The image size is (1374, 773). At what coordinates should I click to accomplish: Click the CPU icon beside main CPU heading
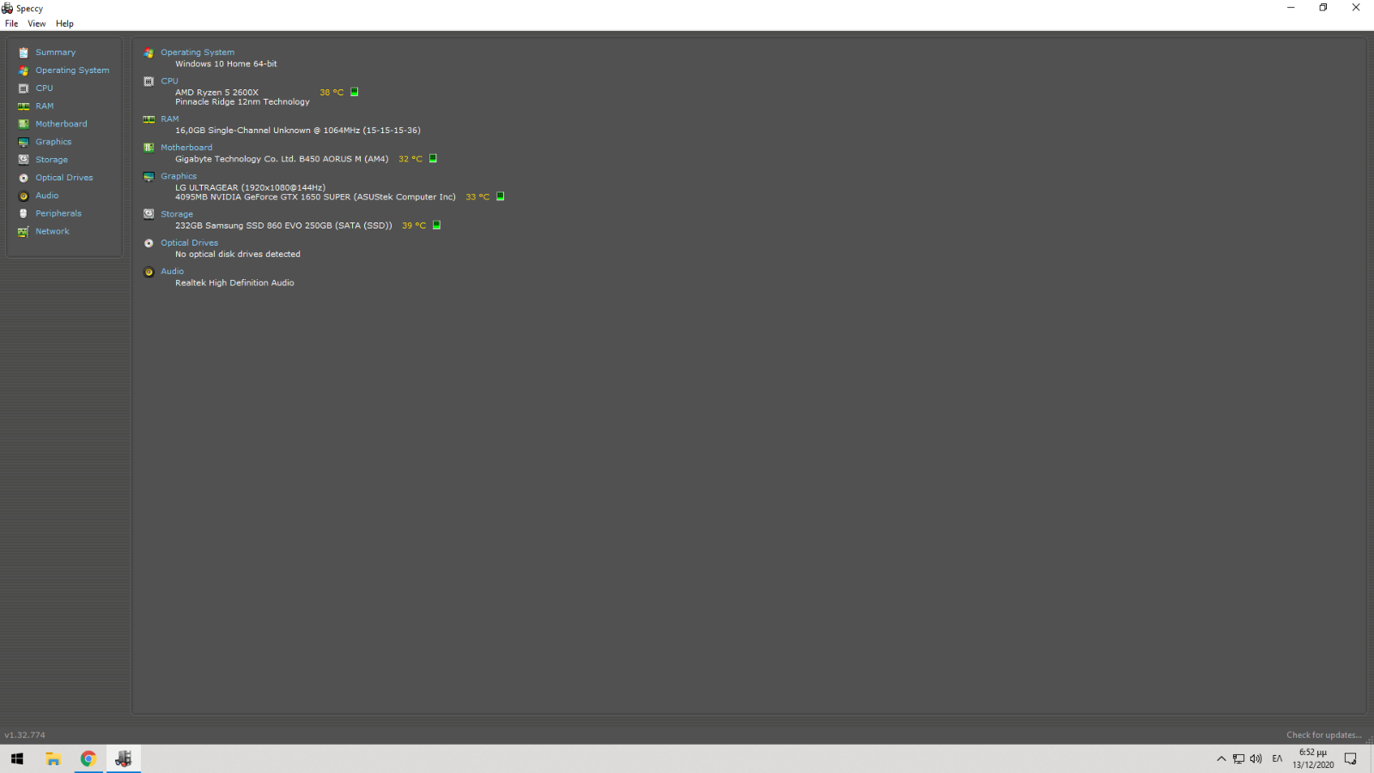click(149, 82)
